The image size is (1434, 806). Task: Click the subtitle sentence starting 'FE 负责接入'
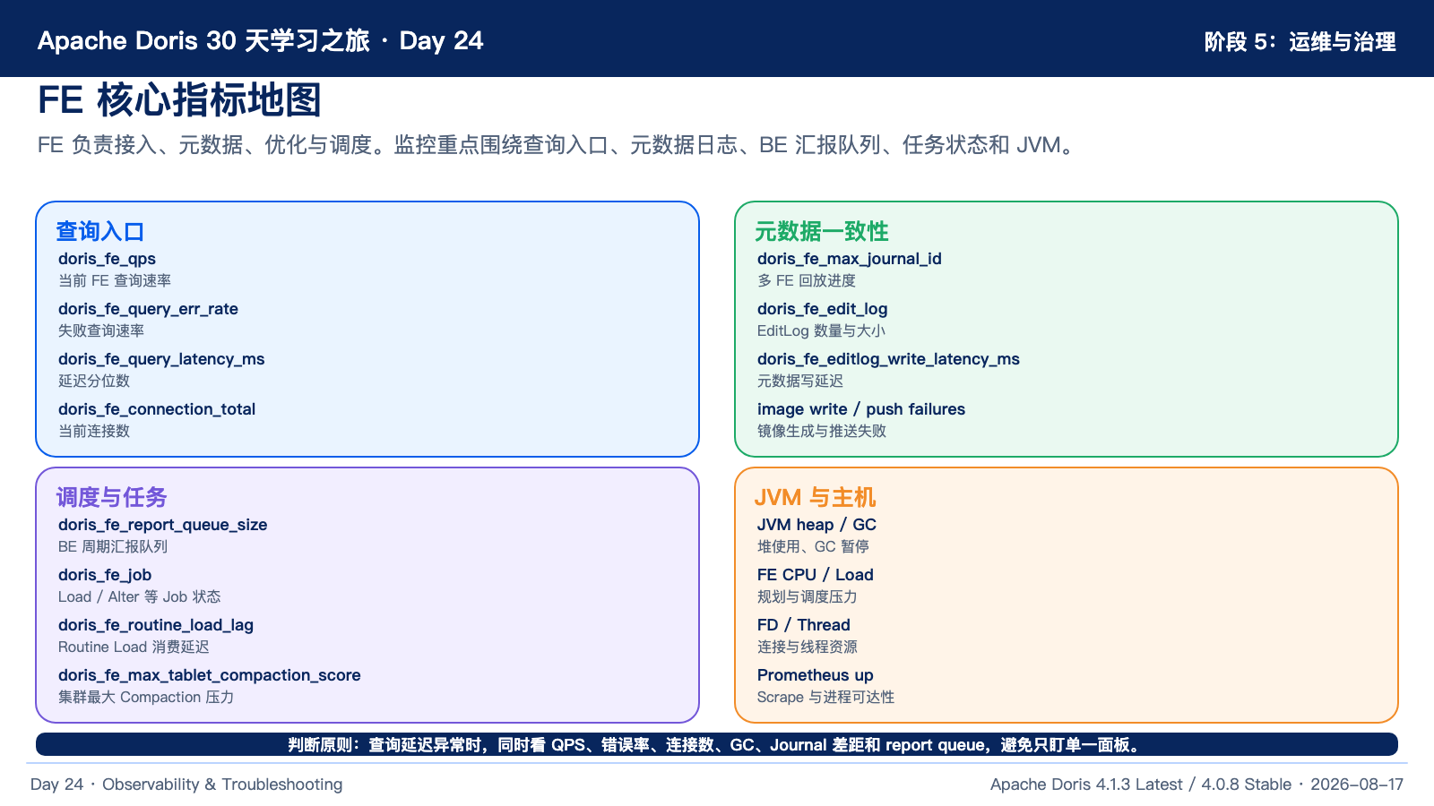[x=557, y=145]
